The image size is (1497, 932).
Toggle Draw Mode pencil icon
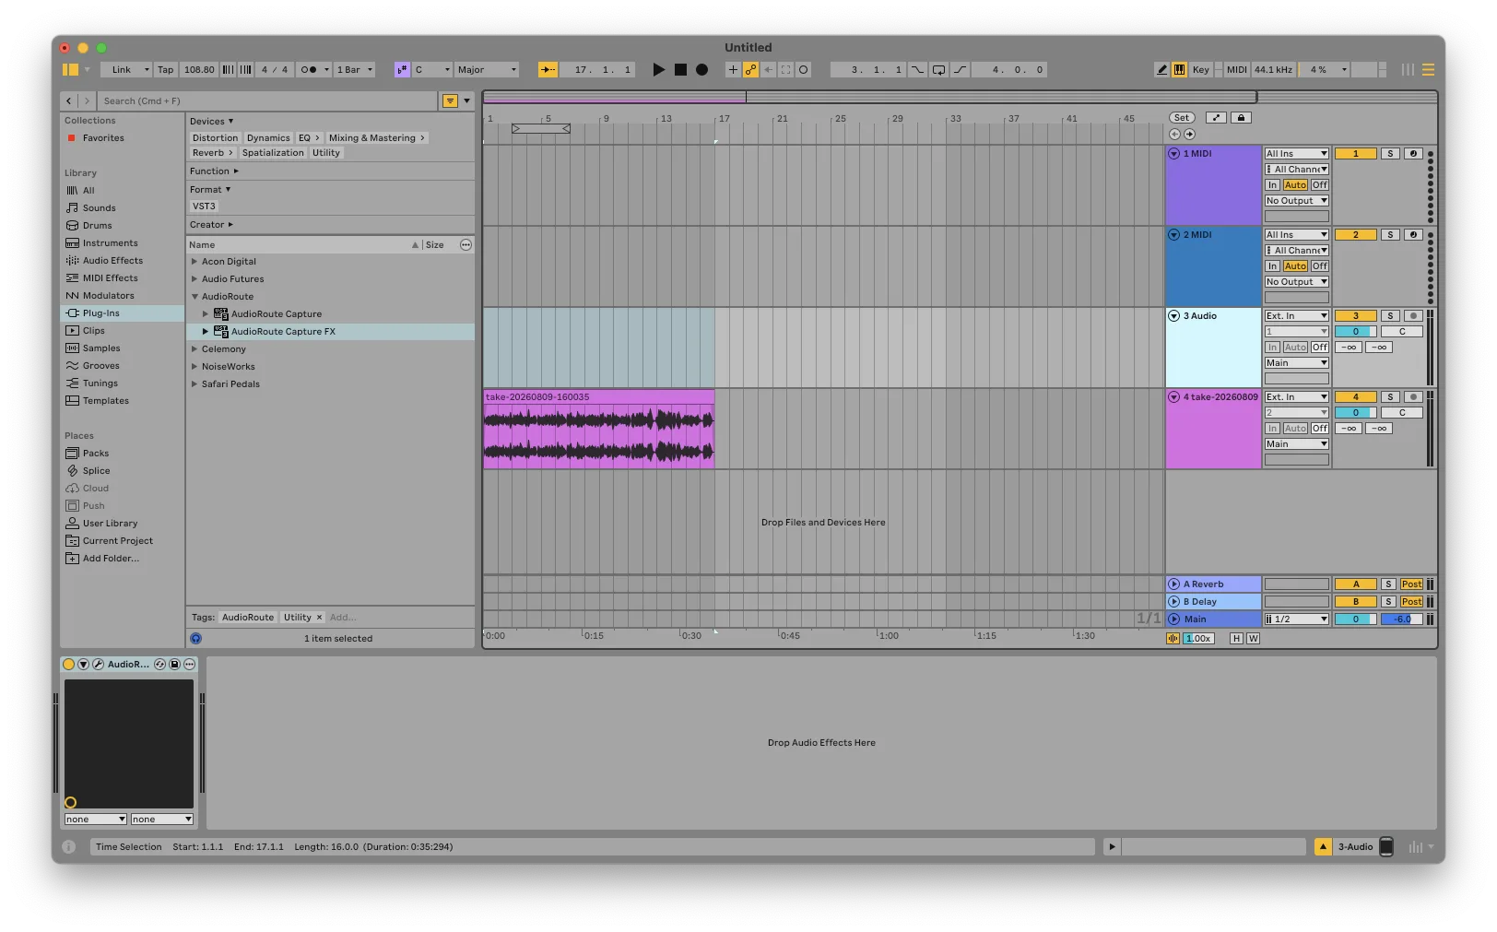tap(1161, 69)
